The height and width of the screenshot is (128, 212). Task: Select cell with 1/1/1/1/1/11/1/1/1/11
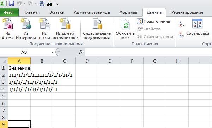click(x=19, y=89)
